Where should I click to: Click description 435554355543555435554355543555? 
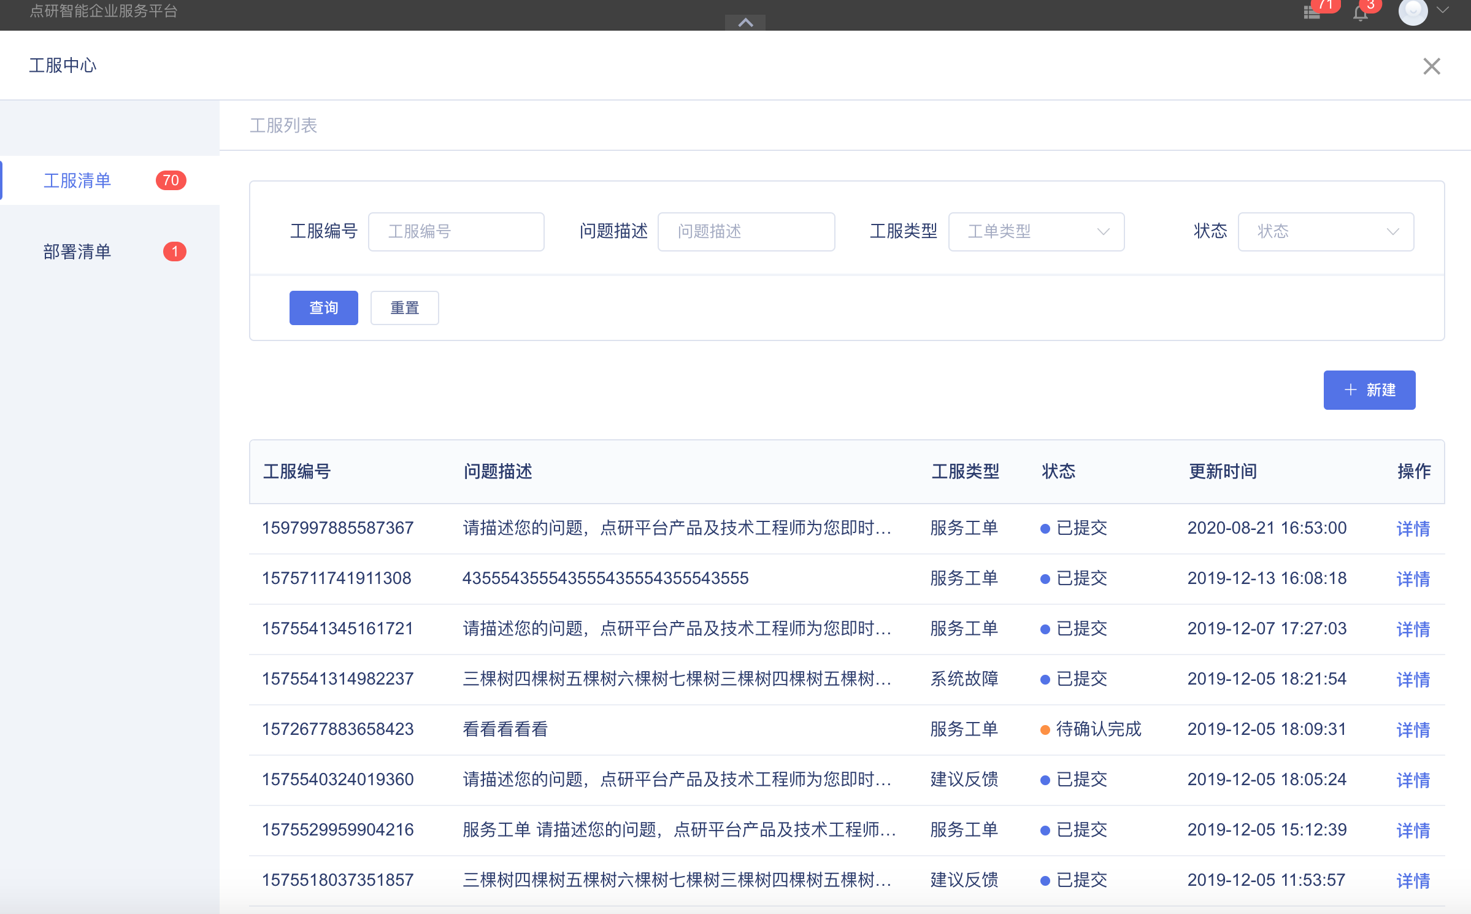click(x=605, y=578)
